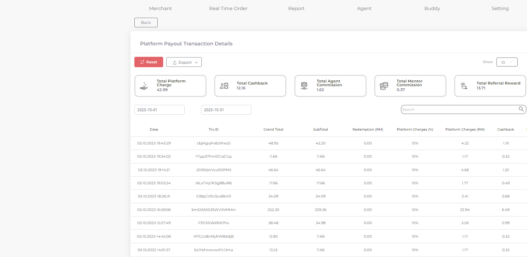Go to Real Time Order menu
Image resolution: width=527 pixels, height=257 pixels.
pyautogui.click(x=228, y=8)
